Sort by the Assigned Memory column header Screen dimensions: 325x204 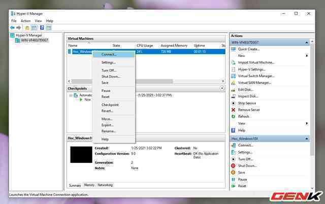pos(174,45)
